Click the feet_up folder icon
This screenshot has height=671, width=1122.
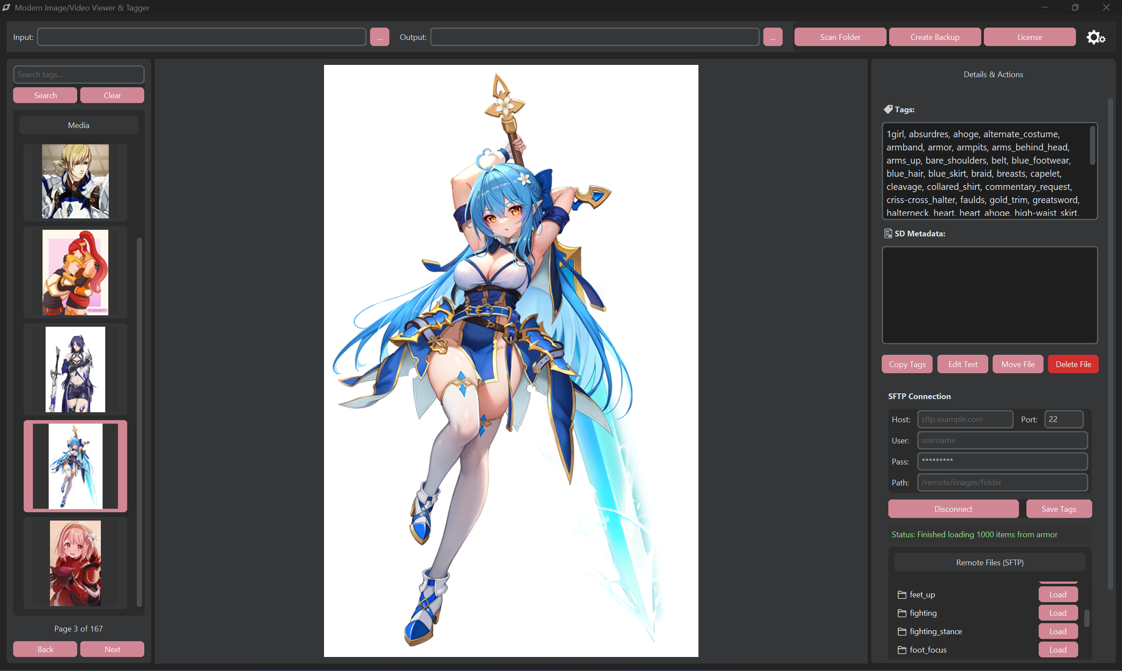(901, 595)
